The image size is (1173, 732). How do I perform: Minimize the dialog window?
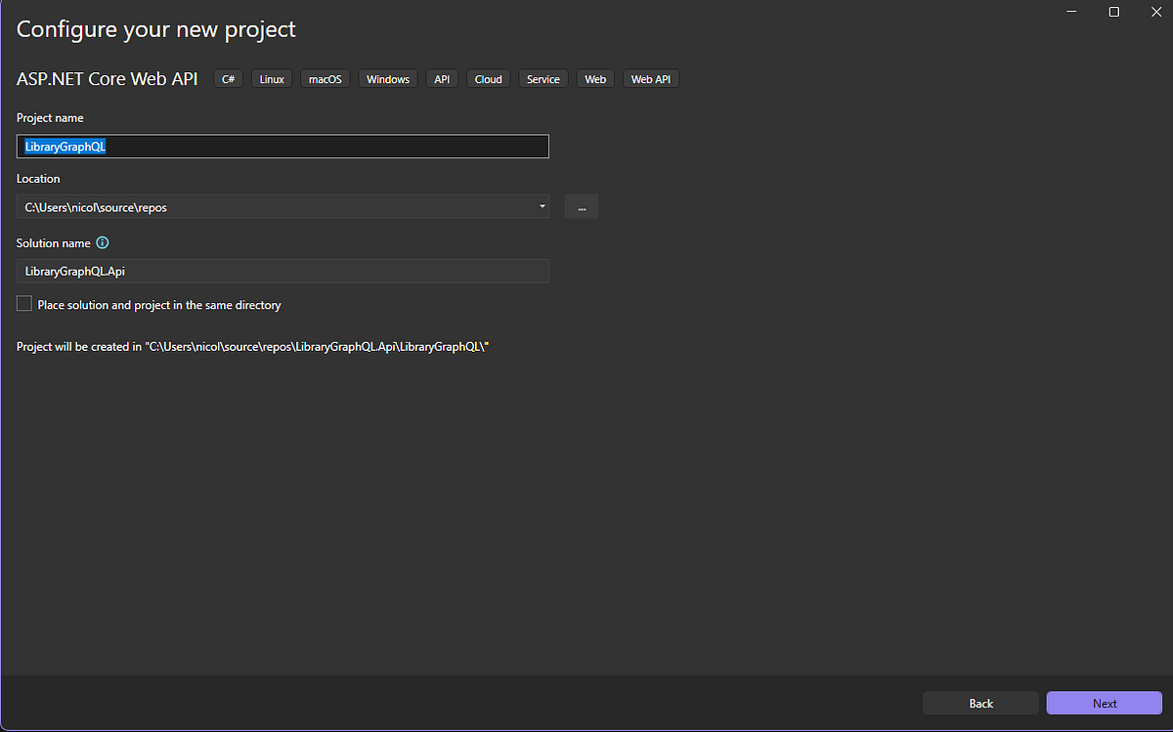(1071, 12)
